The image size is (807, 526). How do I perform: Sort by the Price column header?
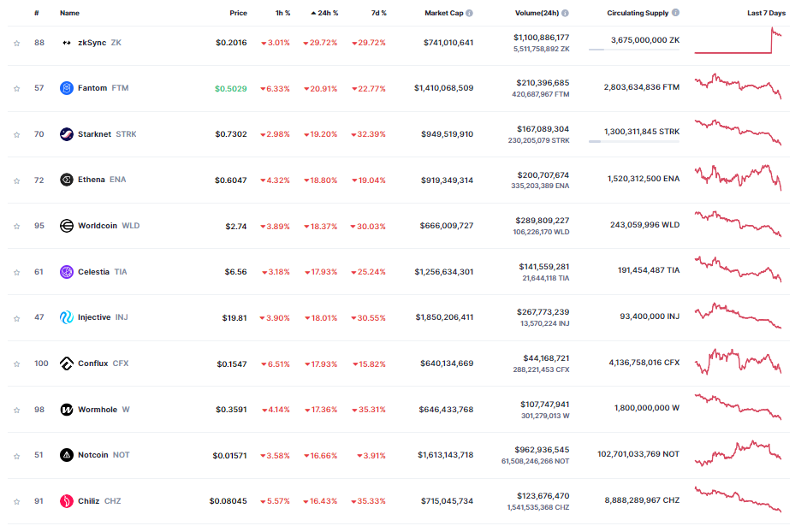(x=238, y=13)
